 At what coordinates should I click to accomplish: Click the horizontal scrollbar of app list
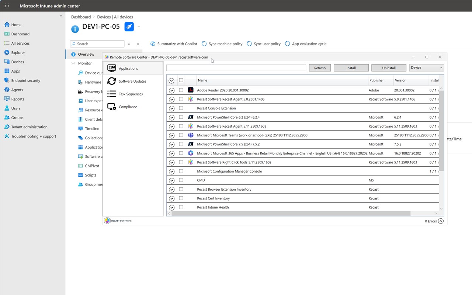(291, 214)
